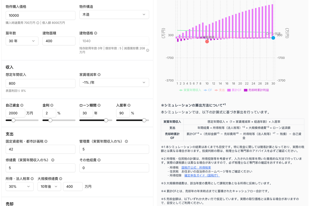
Task: Click info icon beside ローン期間 label
Action: tap(99, 105)
